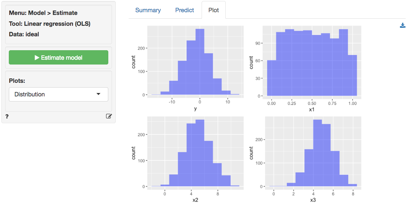
Task: Click the report edit pencil icon
Action: coord(109,116)
